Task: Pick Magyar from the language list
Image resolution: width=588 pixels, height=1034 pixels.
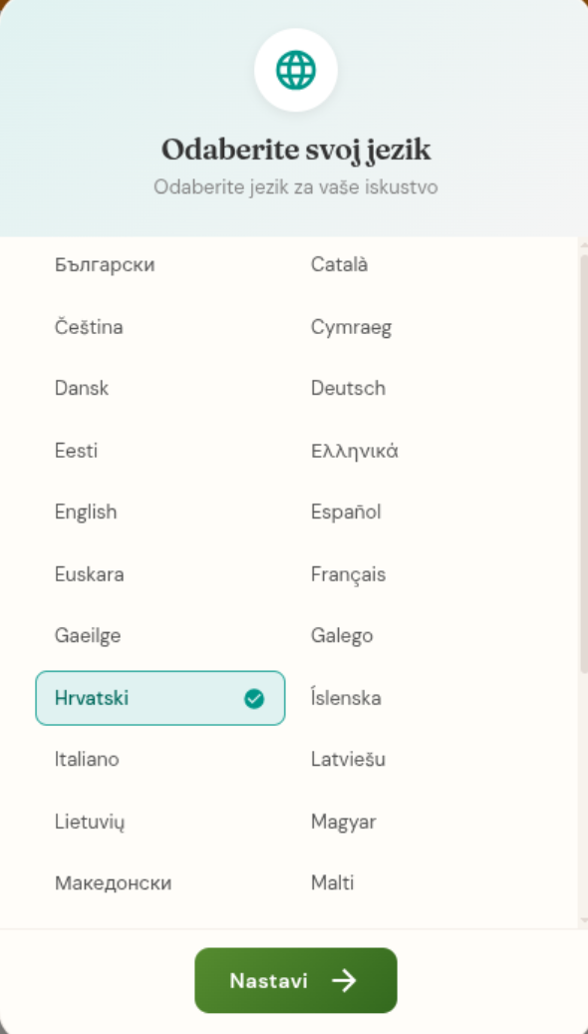Action: (x=416, y=823)
